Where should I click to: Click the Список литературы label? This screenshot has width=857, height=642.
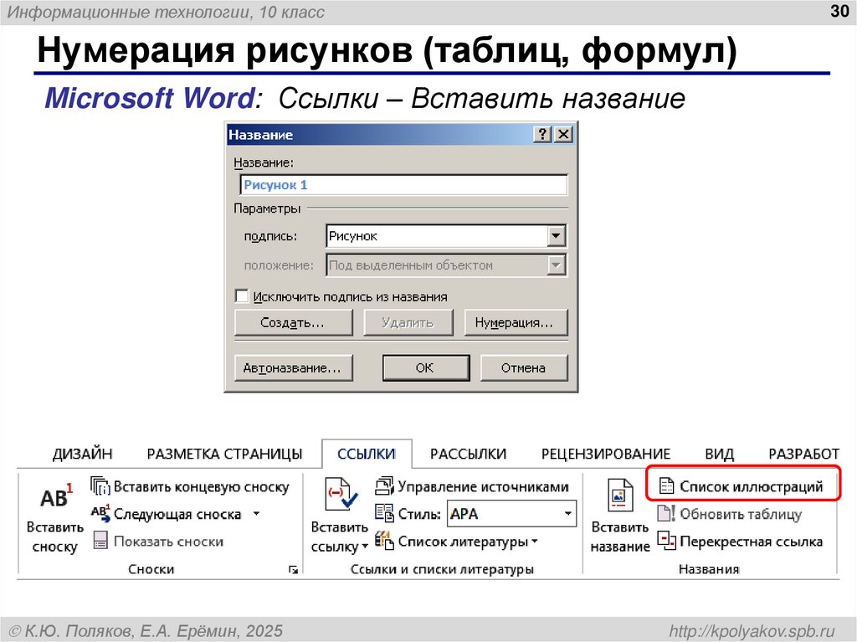click(463, 542)
